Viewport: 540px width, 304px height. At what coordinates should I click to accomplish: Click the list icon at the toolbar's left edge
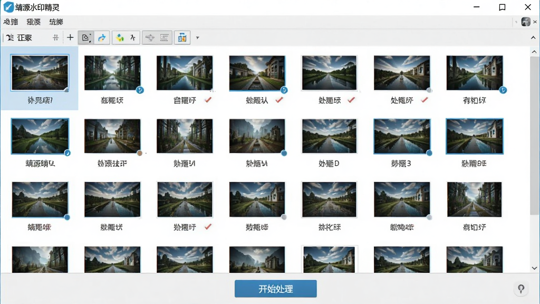coord(10,37)
